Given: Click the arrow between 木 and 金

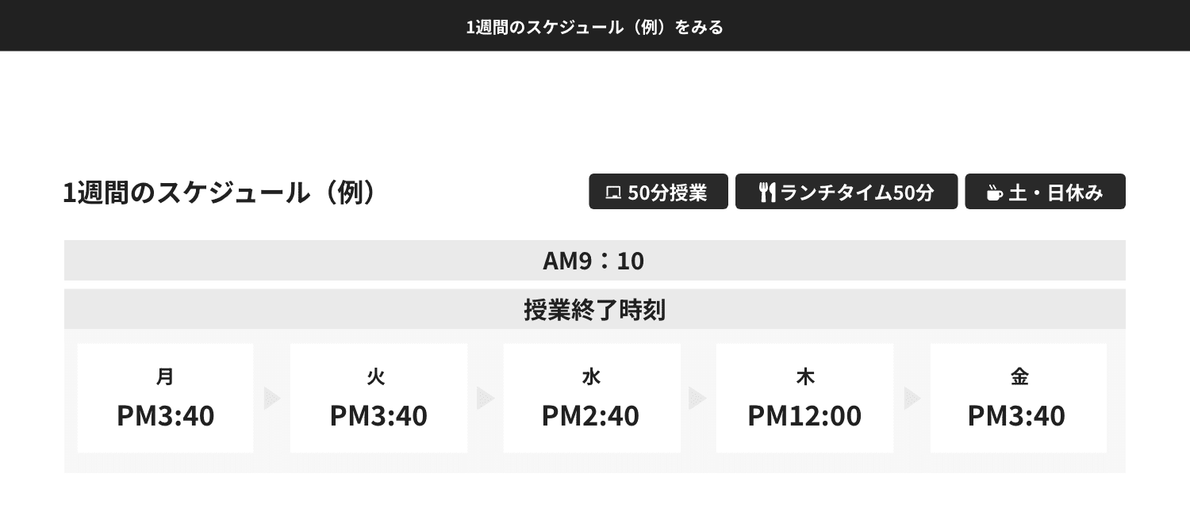Looking at the screenshot, I should click(912, 398).
